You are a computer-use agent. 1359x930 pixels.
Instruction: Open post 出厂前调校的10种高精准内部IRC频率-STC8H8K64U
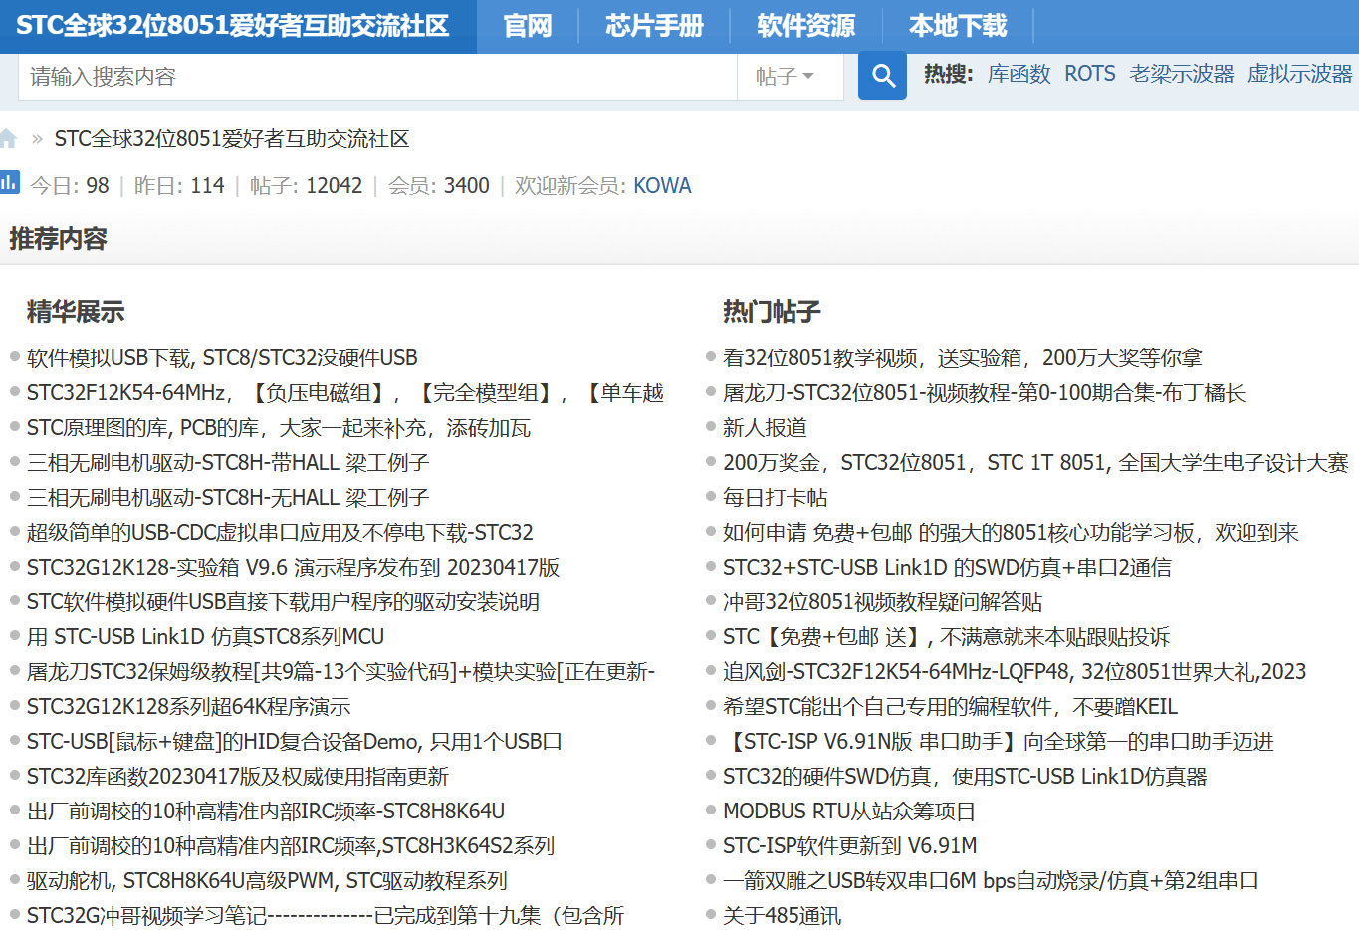pyautogui.click(x=266, y=811)
